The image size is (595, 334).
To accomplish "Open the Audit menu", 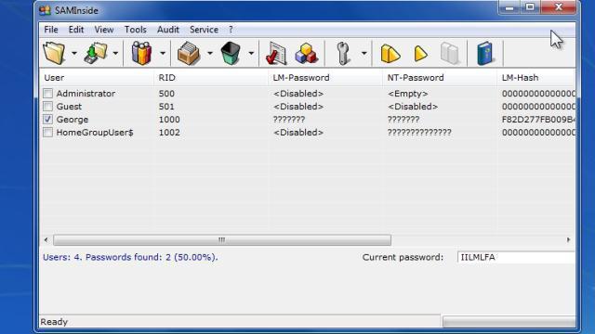I will pos(167,30).
